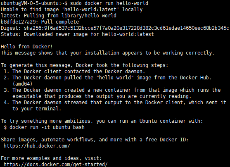This screenshot has height=167, width=230.
Task: Click the 'Hello from Docker!' line
Action: click(x=26, y=47)
